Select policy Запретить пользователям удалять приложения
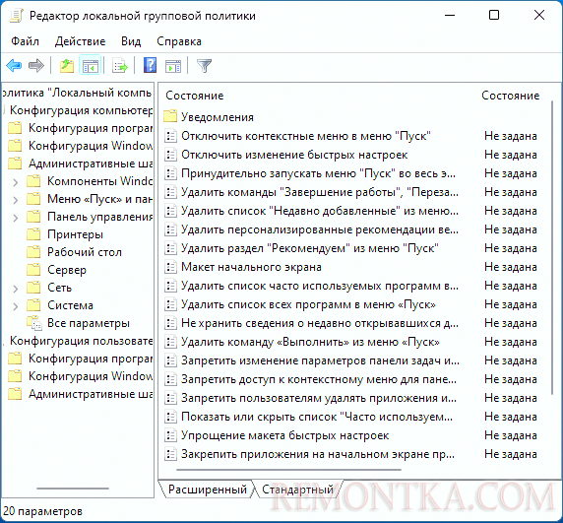Viewport: 563px width, 523px height. (319, 398)
